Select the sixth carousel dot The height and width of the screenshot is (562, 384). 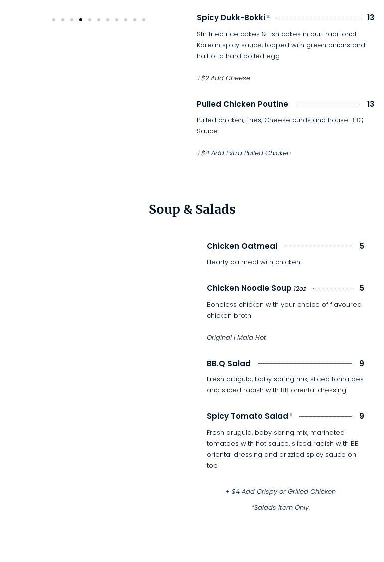point(99,20)
